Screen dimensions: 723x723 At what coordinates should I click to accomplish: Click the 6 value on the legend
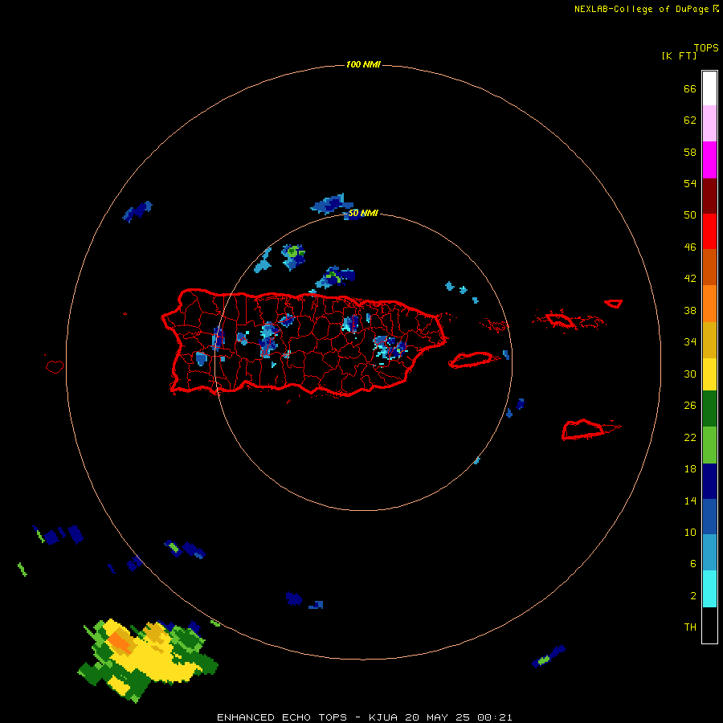693,564
